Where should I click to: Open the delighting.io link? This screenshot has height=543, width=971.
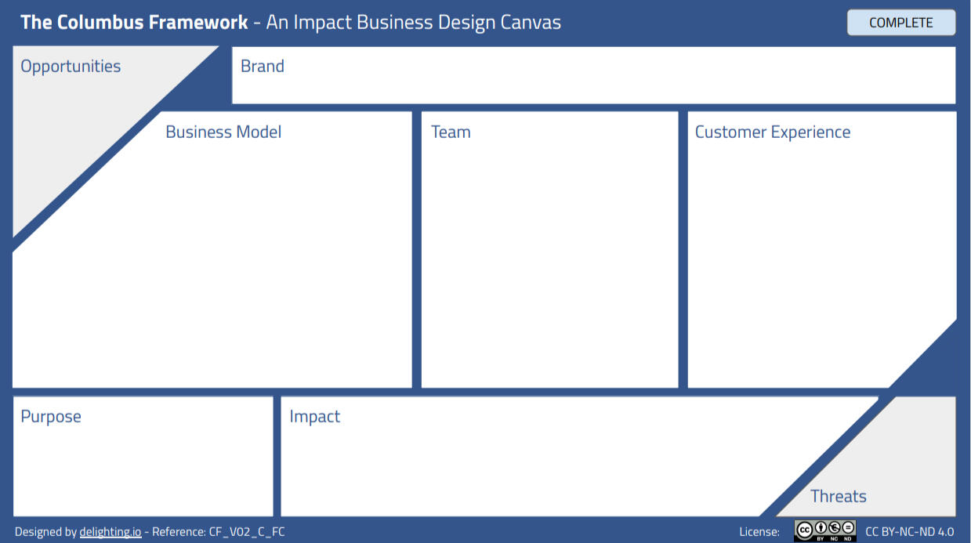111,532
